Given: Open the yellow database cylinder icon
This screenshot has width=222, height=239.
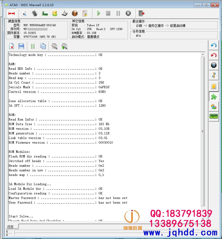Looking at the screenshot, I should 55,13.
